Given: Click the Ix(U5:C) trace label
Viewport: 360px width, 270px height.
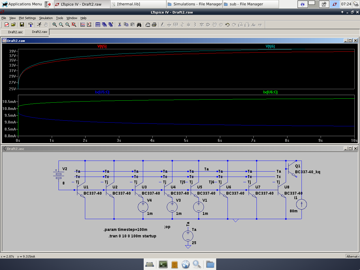Looking at the screenshot, I should click(x=102, y=92).
